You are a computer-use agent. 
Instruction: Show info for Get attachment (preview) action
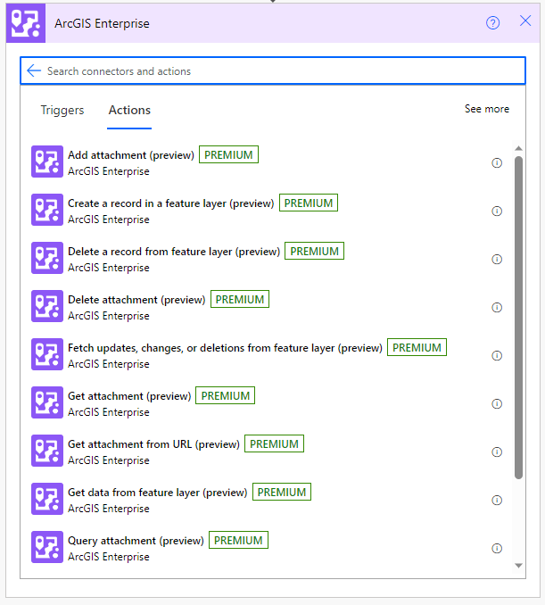click(497, 404)
